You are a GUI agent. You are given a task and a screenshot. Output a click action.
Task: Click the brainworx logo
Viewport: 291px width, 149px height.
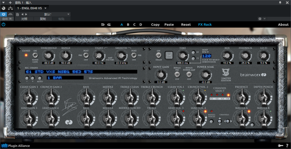pyautogui.click(x=253, y=75)
